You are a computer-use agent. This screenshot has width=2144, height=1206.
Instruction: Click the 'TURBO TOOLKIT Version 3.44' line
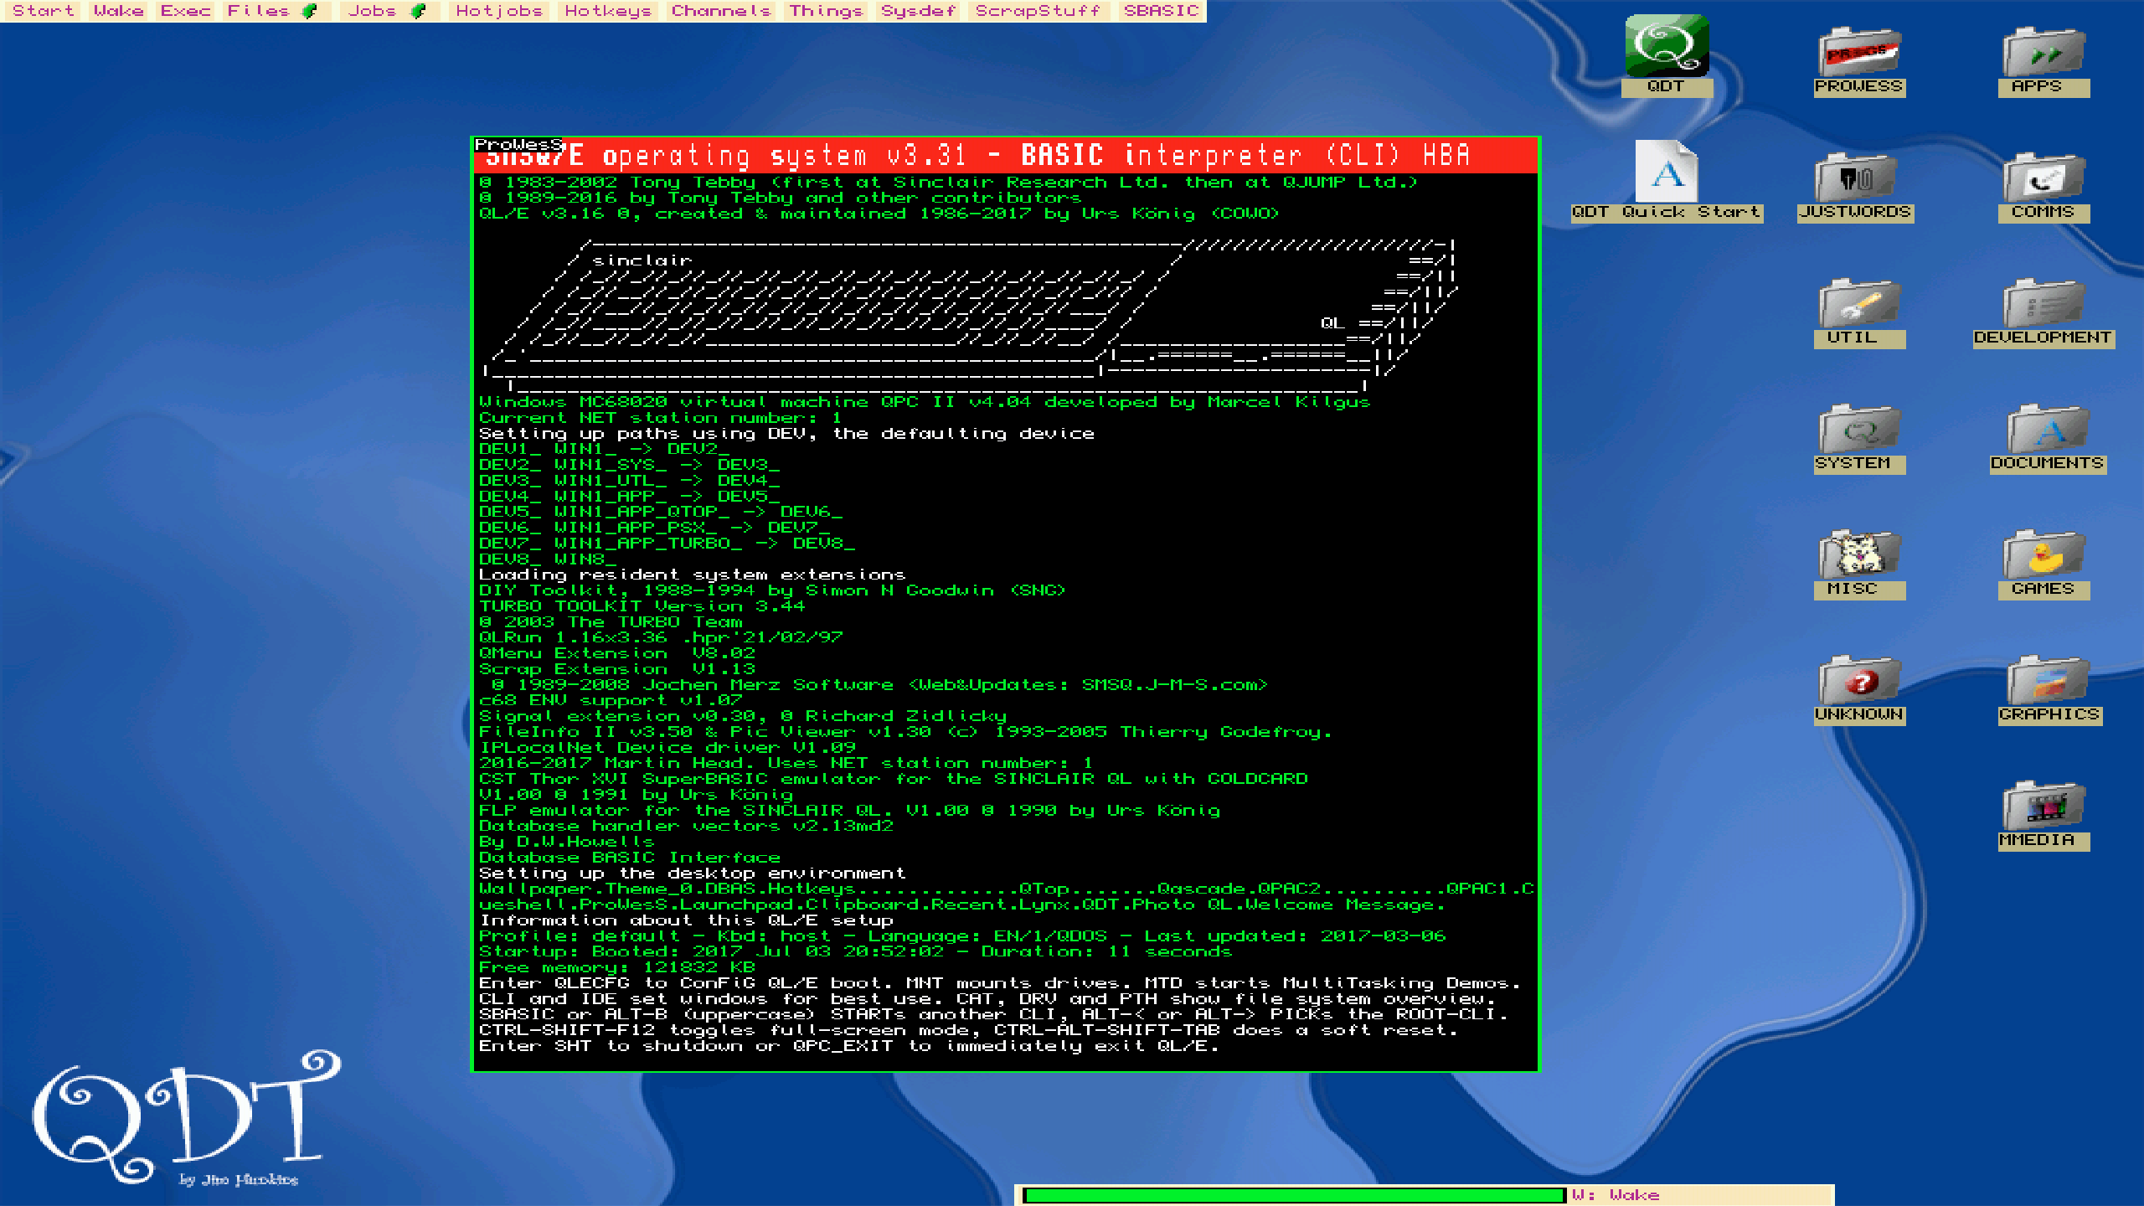tap(642, 606)
